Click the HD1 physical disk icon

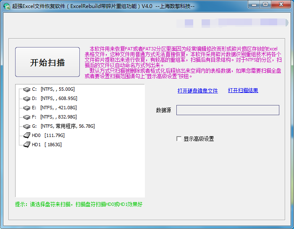(x=27, y=145)
